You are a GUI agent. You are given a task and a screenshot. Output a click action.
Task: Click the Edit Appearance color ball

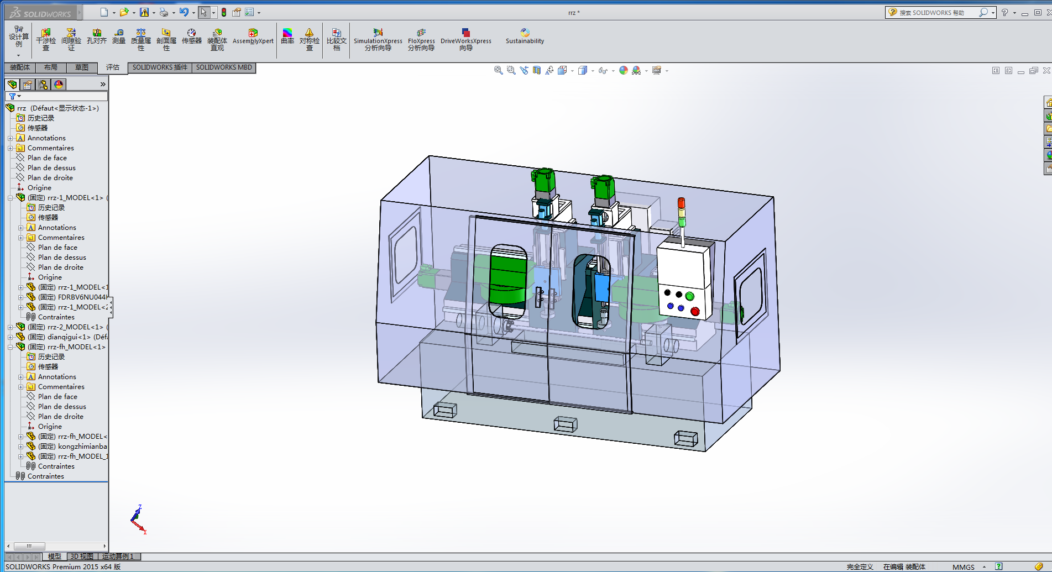624,70
